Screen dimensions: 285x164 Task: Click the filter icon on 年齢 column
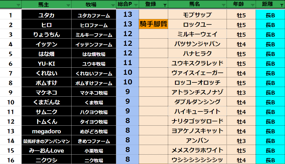252,5
